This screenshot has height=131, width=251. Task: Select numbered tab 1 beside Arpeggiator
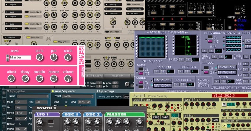pyautogui.click(x=4, y=93)
